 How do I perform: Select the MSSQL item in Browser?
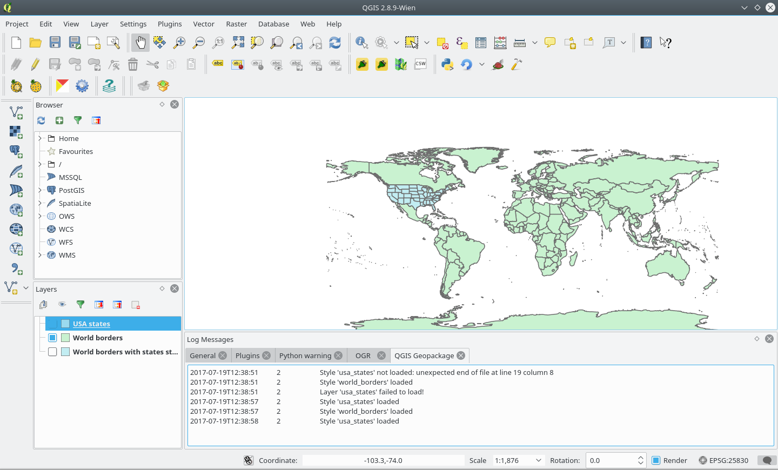point(70,177)
